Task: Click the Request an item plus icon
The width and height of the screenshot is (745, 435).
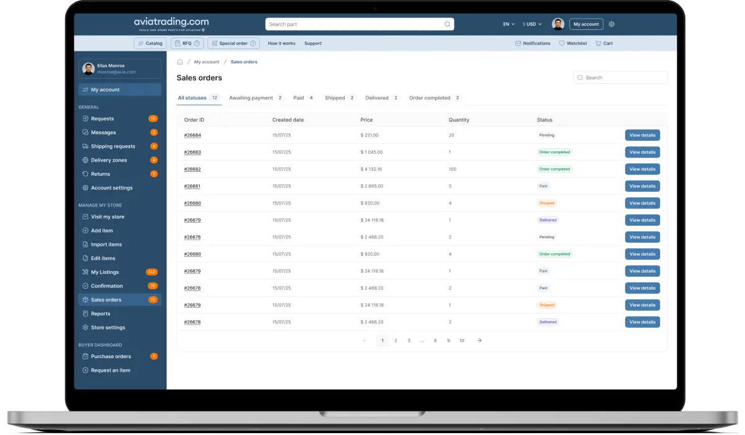Action: (x=85, y=370)
